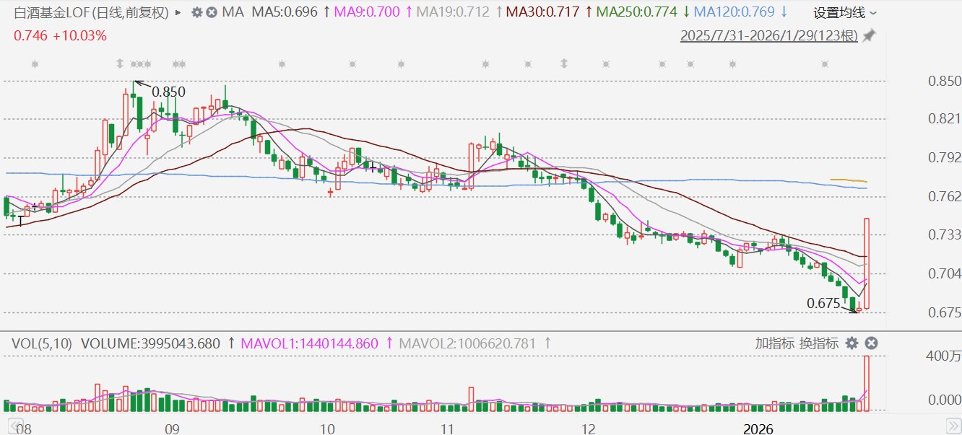Click the 0.850 high price annotation
962x435 pixels.
[168, 92]
